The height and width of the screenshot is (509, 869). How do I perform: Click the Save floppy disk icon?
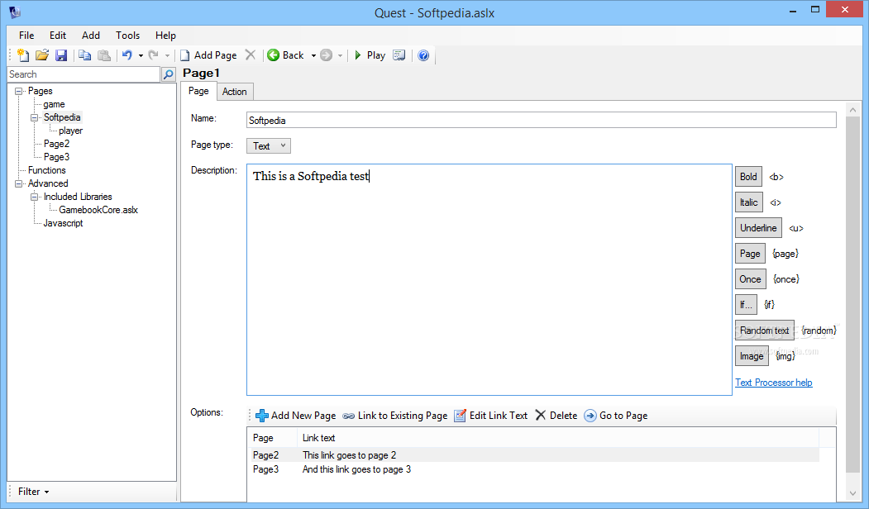61,55
